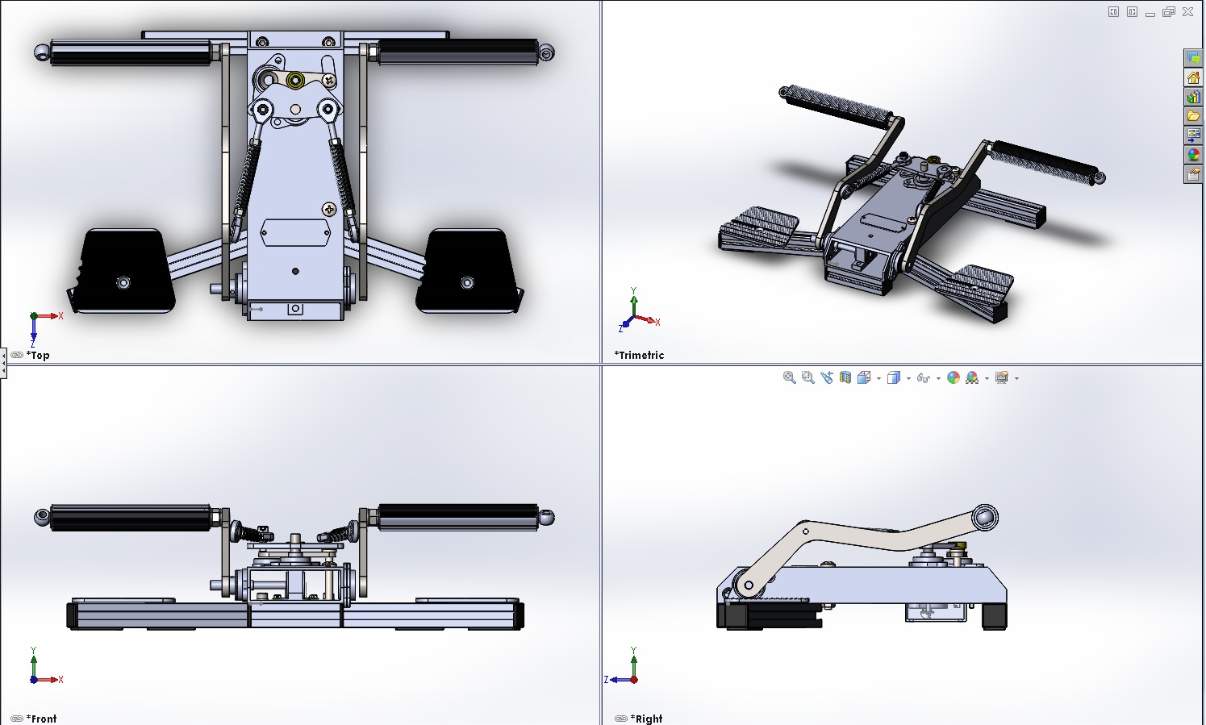Click the Zoom to Fit magnifier icon
Image resolution: width=1206 pixels, height=725 pixels.
[790, 377]
